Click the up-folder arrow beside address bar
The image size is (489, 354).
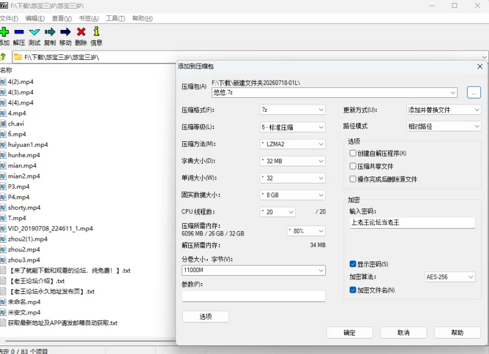coord(3,57)
